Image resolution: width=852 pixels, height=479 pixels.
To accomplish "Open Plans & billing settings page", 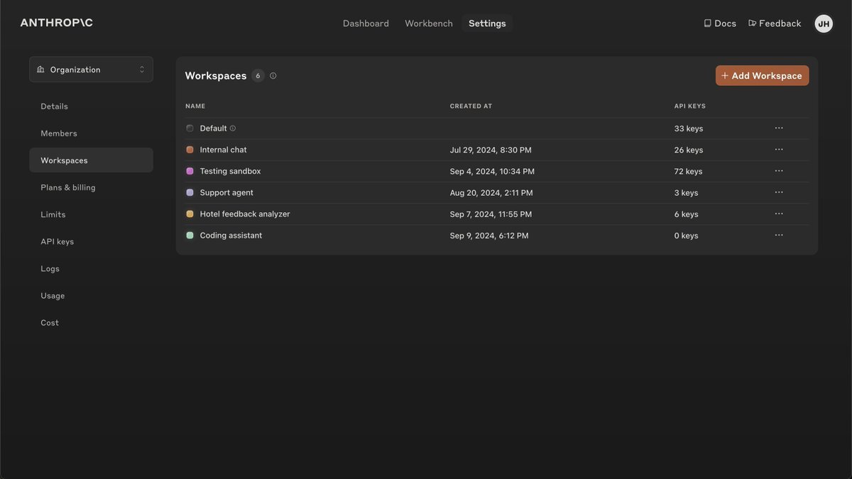I will coord(68,187).
